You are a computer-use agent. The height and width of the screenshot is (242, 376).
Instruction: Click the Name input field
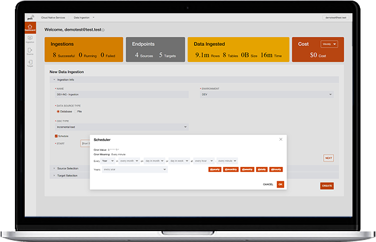click(x=121, y=95)
